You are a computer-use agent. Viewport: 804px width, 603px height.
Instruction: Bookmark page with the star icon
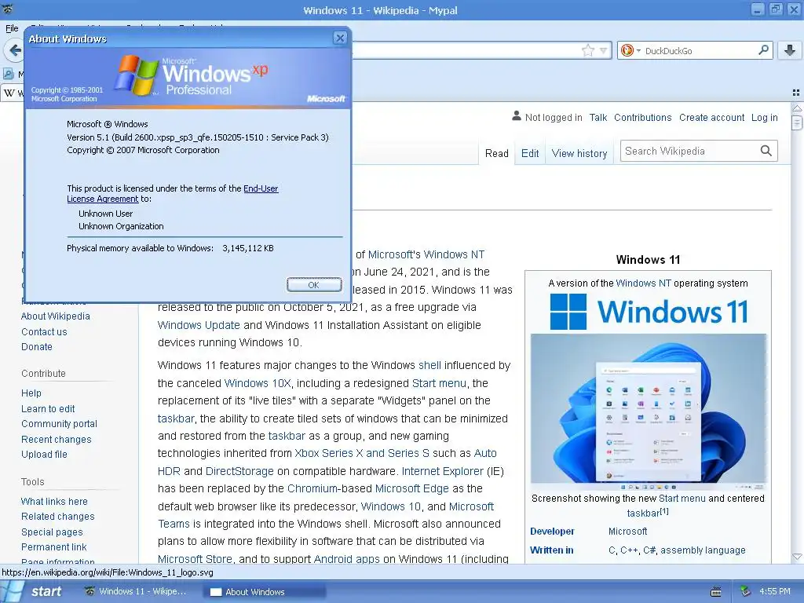587,50
